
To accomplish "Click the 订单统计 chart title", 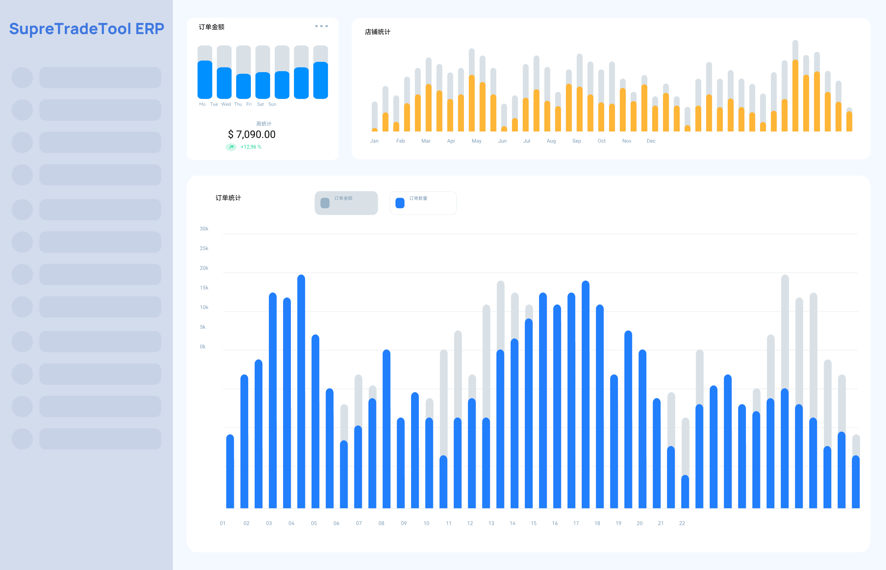I will pyautogui.click(x=228, y=198).
